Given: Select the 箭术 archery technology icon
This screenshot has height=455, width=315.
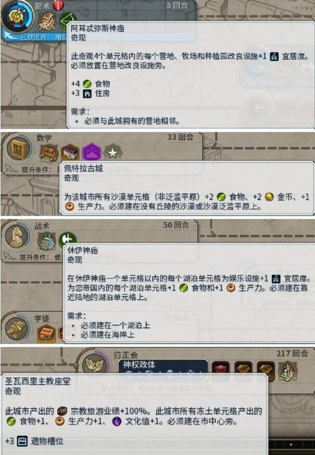Looking at the screenshot, I should (17, 16).
